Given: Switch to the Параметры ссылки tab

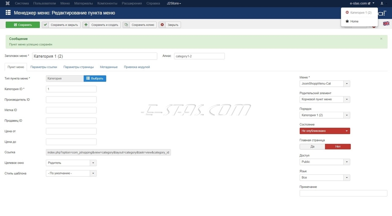Looking at the screenshot, I should tap(44, 67).
